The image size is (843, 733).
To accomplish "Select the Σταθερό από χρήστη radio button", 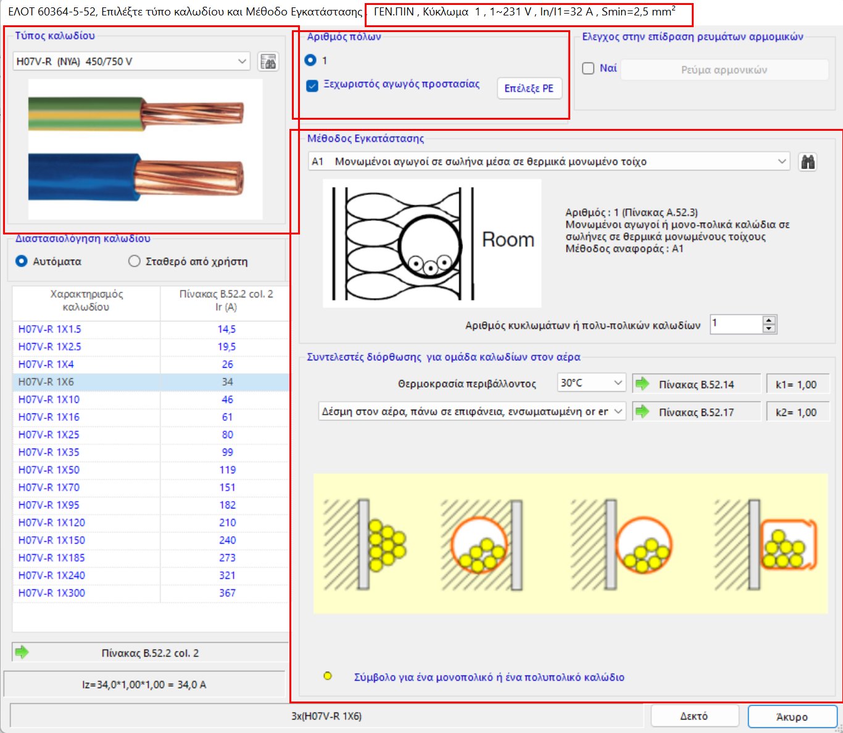I will (134, 261).
